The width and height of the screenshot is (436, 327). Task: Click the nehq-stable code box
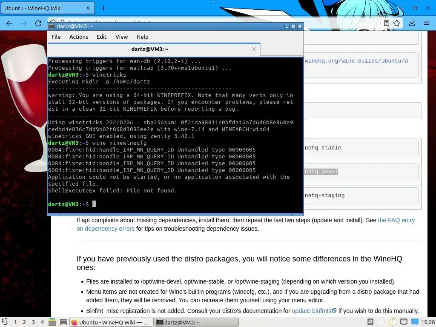pos(361,148)
